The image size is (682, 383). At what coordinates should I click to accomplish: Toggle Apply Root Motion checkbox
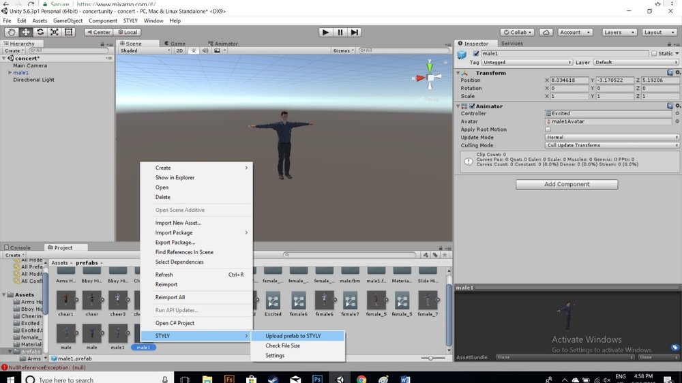[548, 129]
